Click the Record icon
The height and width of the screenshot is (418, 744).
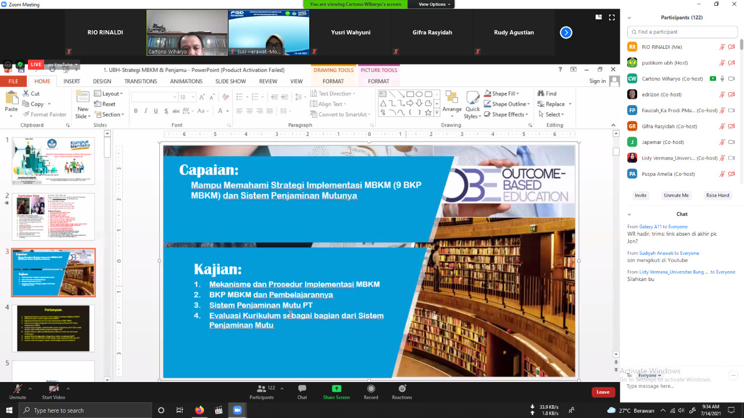(x=371, y=389)
